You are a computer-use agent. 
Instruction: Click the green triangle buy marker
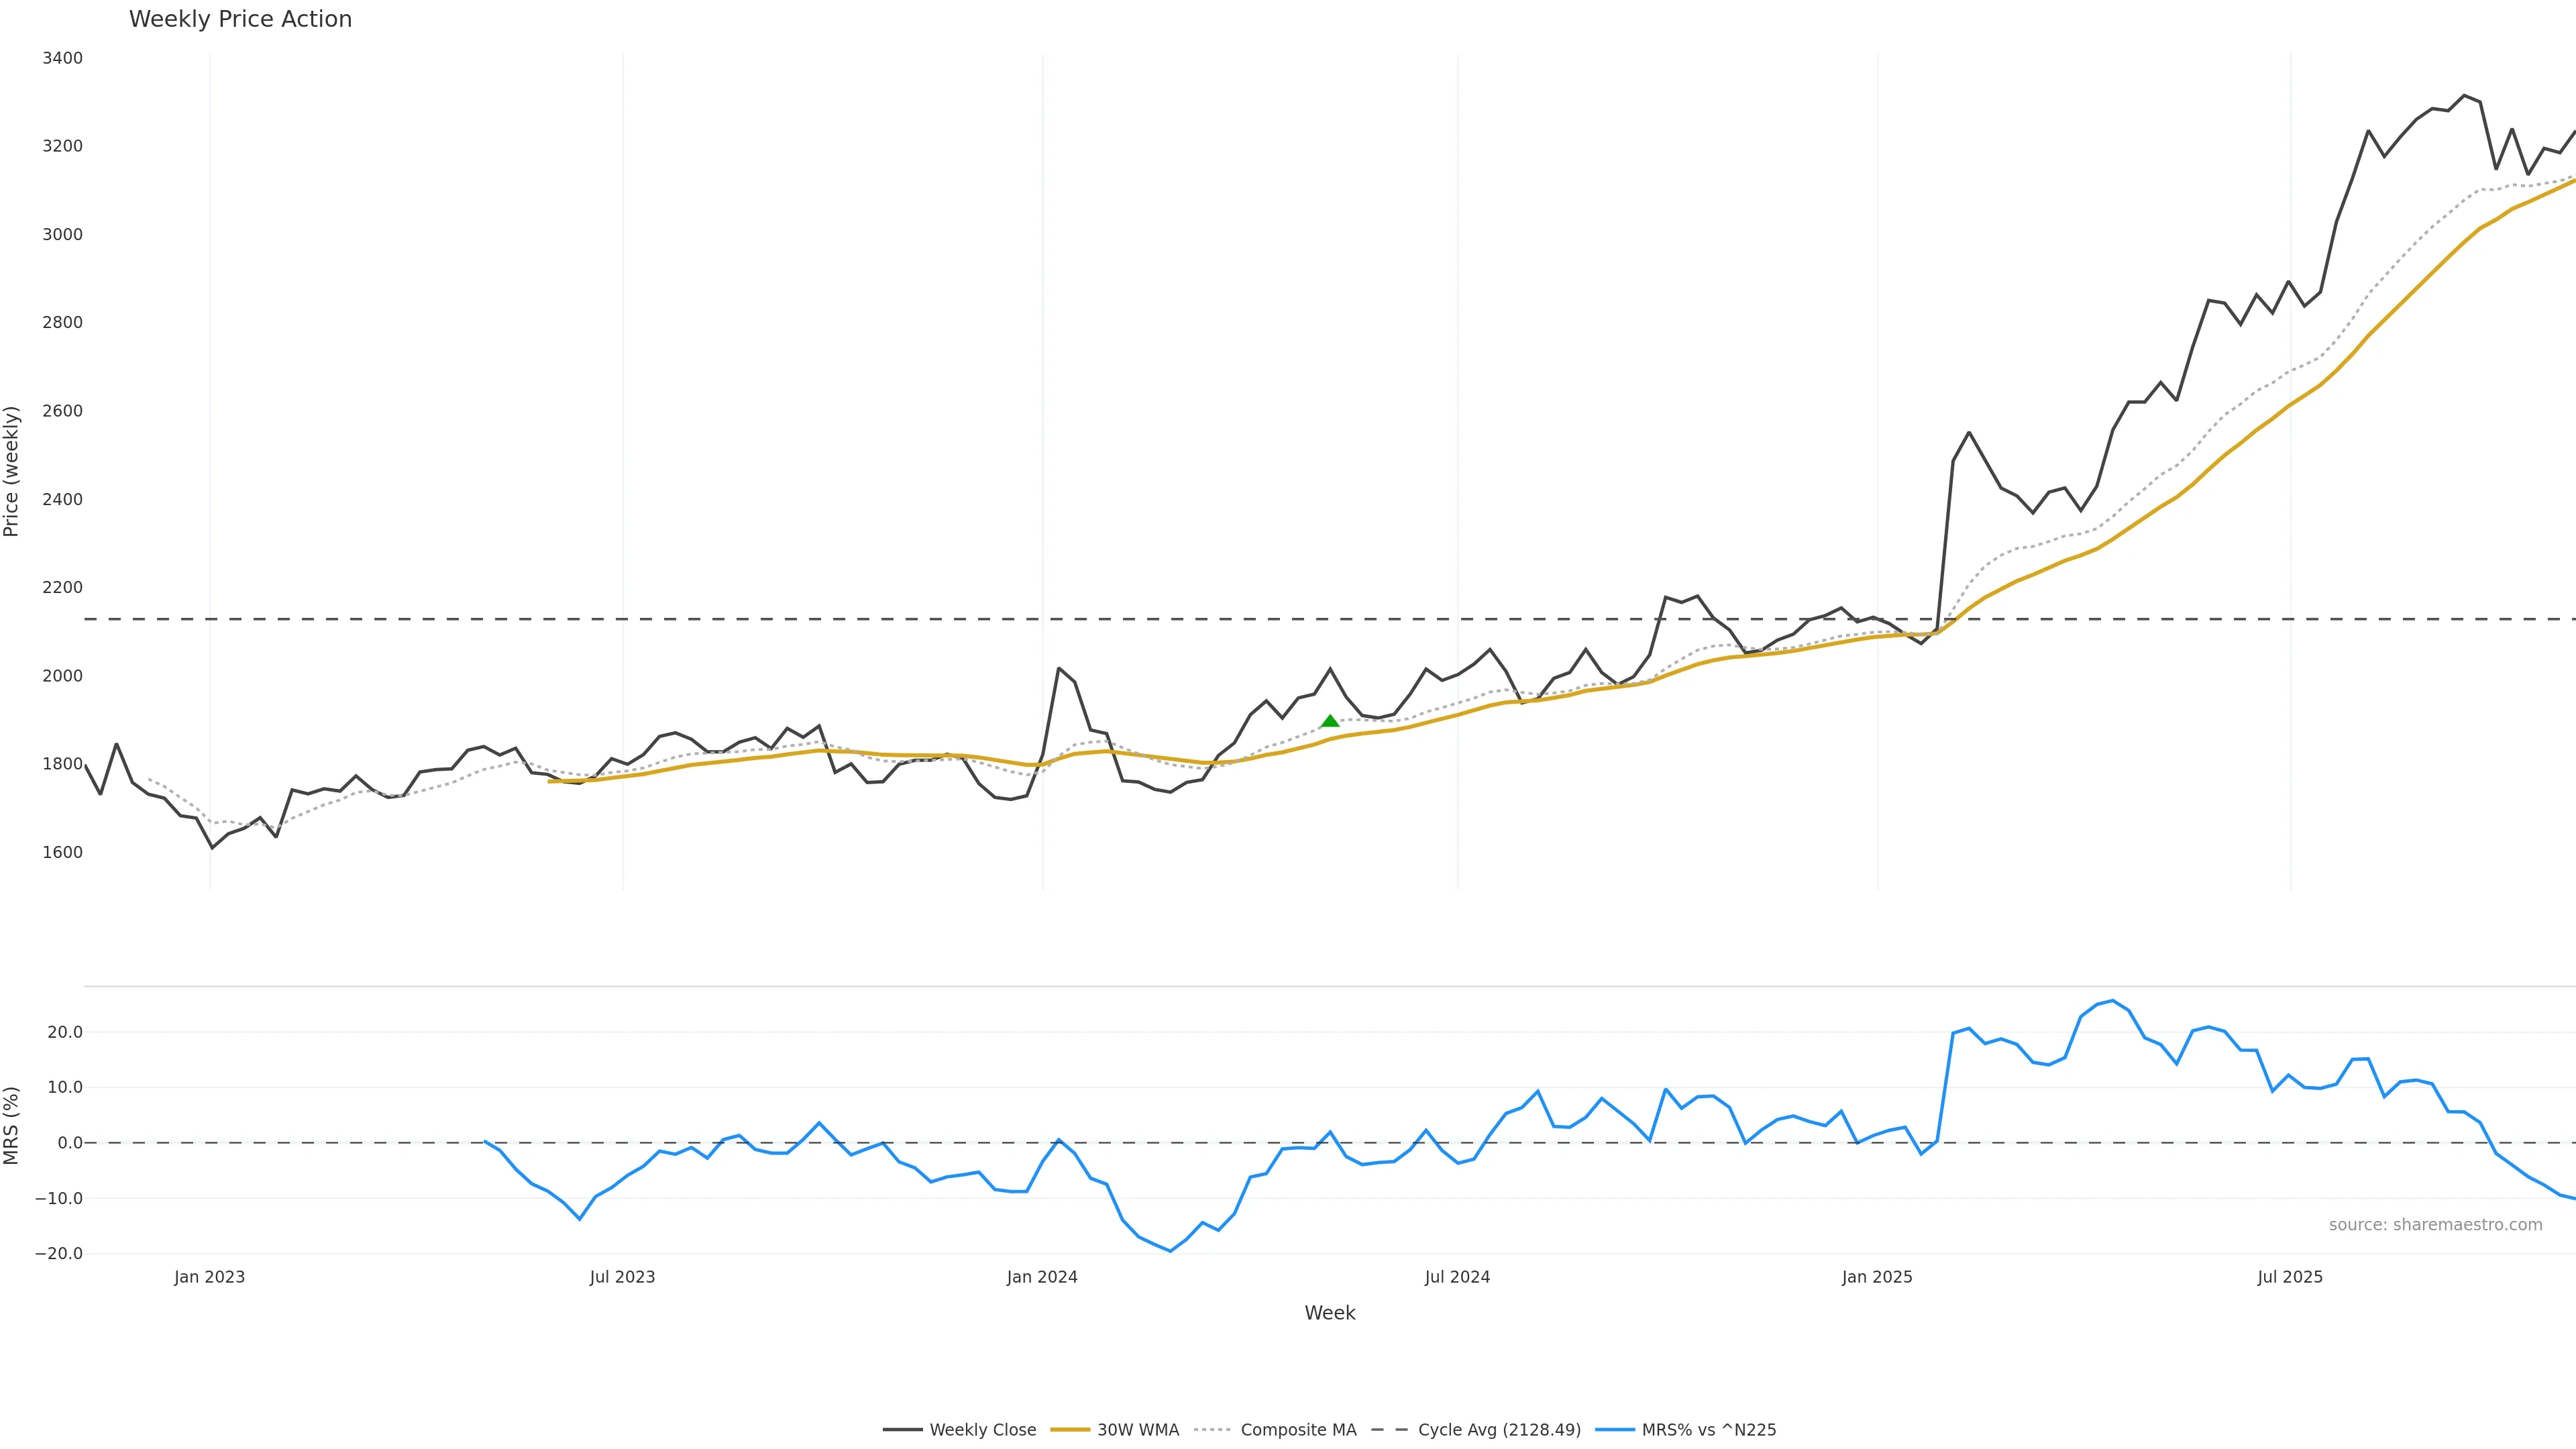tap(1330, 721)
